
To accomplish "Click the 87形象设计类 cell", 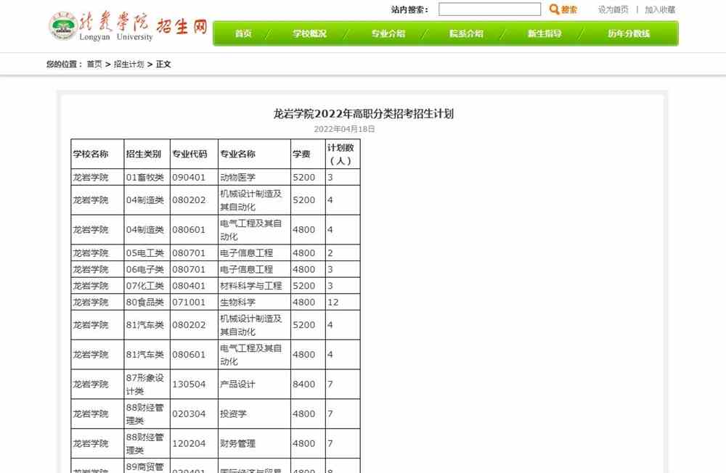I will tap(145, 384).
